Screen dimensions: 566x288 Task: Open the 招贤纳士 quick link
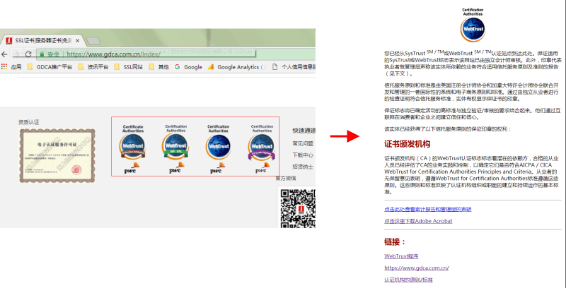coord(303,167)
